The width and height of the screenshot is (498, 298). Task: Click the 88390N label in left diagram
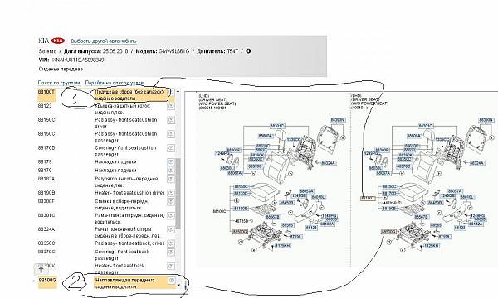(x=338, y=120)
